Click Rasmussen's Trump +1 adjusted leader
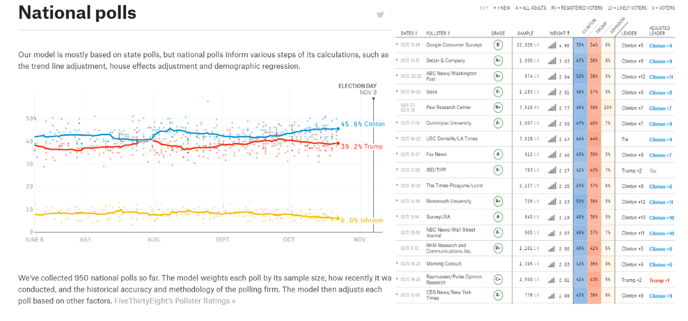The image size is (688, 321). click(x=659, y=280)
